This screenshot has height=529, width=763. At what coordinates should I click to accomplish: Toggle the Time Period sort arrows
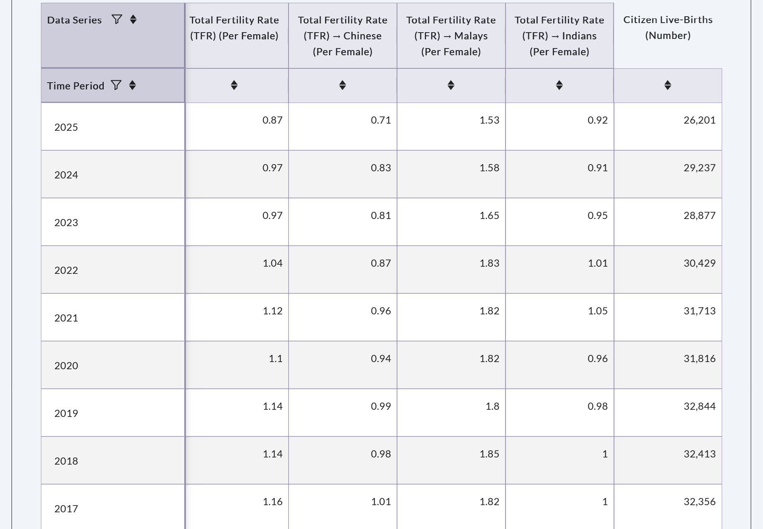pos(132,85)
